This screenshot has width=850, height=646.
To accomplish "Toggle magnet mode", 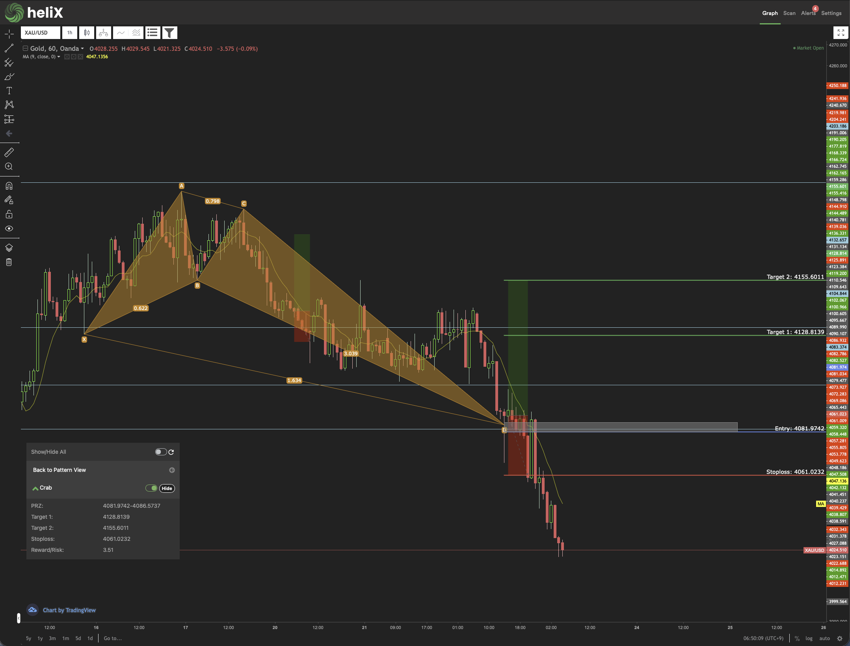I will (9, 186).
